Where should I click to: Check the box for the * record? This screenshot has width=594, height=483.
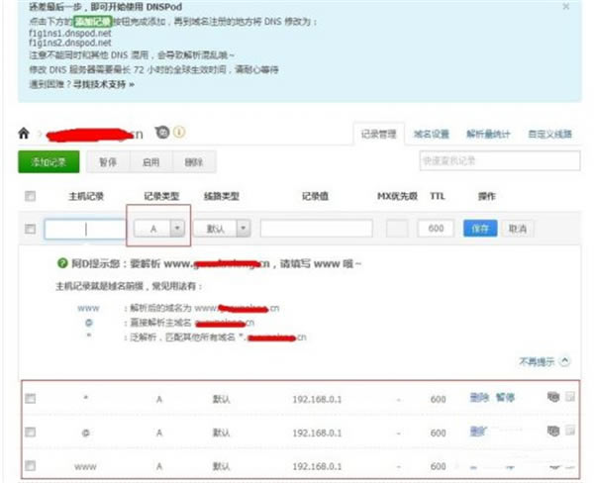pyautogui.click(x=30, y=398)
